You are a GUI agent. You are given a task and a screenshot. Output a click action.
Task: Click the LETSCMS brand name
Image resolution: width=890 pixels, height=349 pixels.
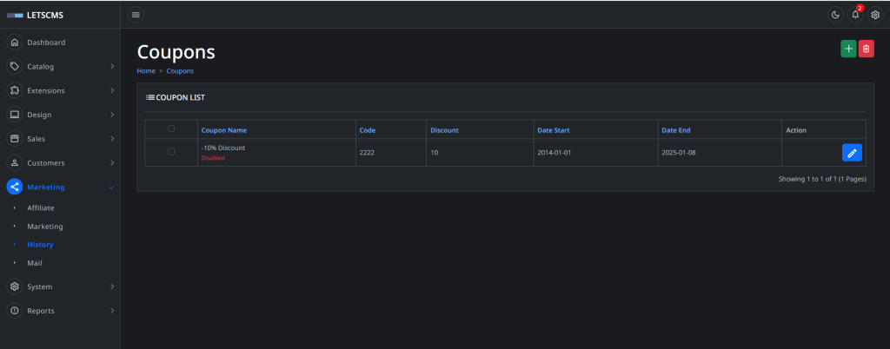point(45,16)
